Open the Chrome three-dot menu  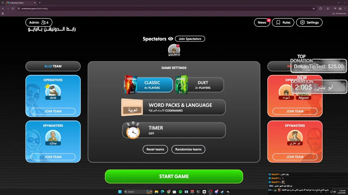coord(345,8)
